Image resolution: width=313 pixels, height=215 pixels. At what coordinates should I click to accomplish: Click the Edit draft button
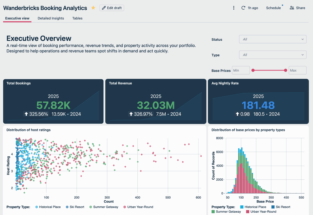point(112,8)
